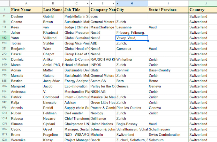Select the State / Province header cell
The height and width of the screenshot is (142, 217).
pyautogui.click(x=168, y=10)
